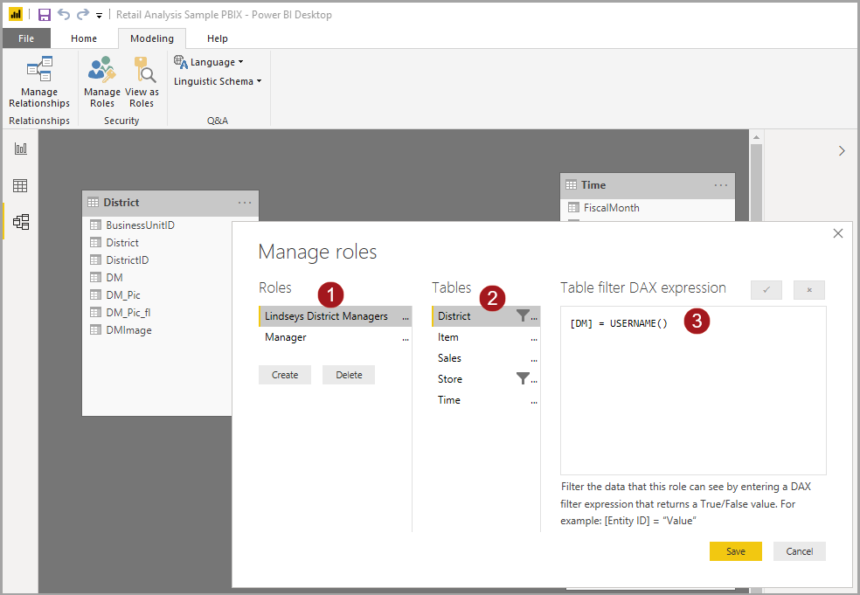
Task: Switch to Data view in left sidebar
Action: coord(20,185)
